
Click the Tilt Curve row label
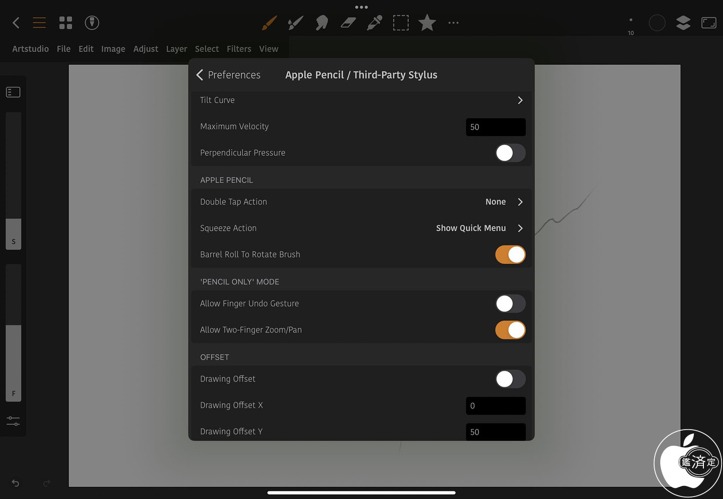tap(217, 100)
